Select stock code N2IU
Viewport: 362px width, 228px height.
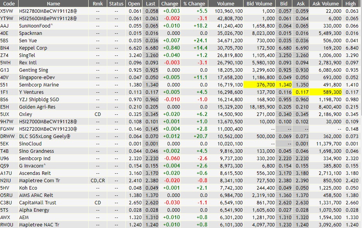[5, 181]
